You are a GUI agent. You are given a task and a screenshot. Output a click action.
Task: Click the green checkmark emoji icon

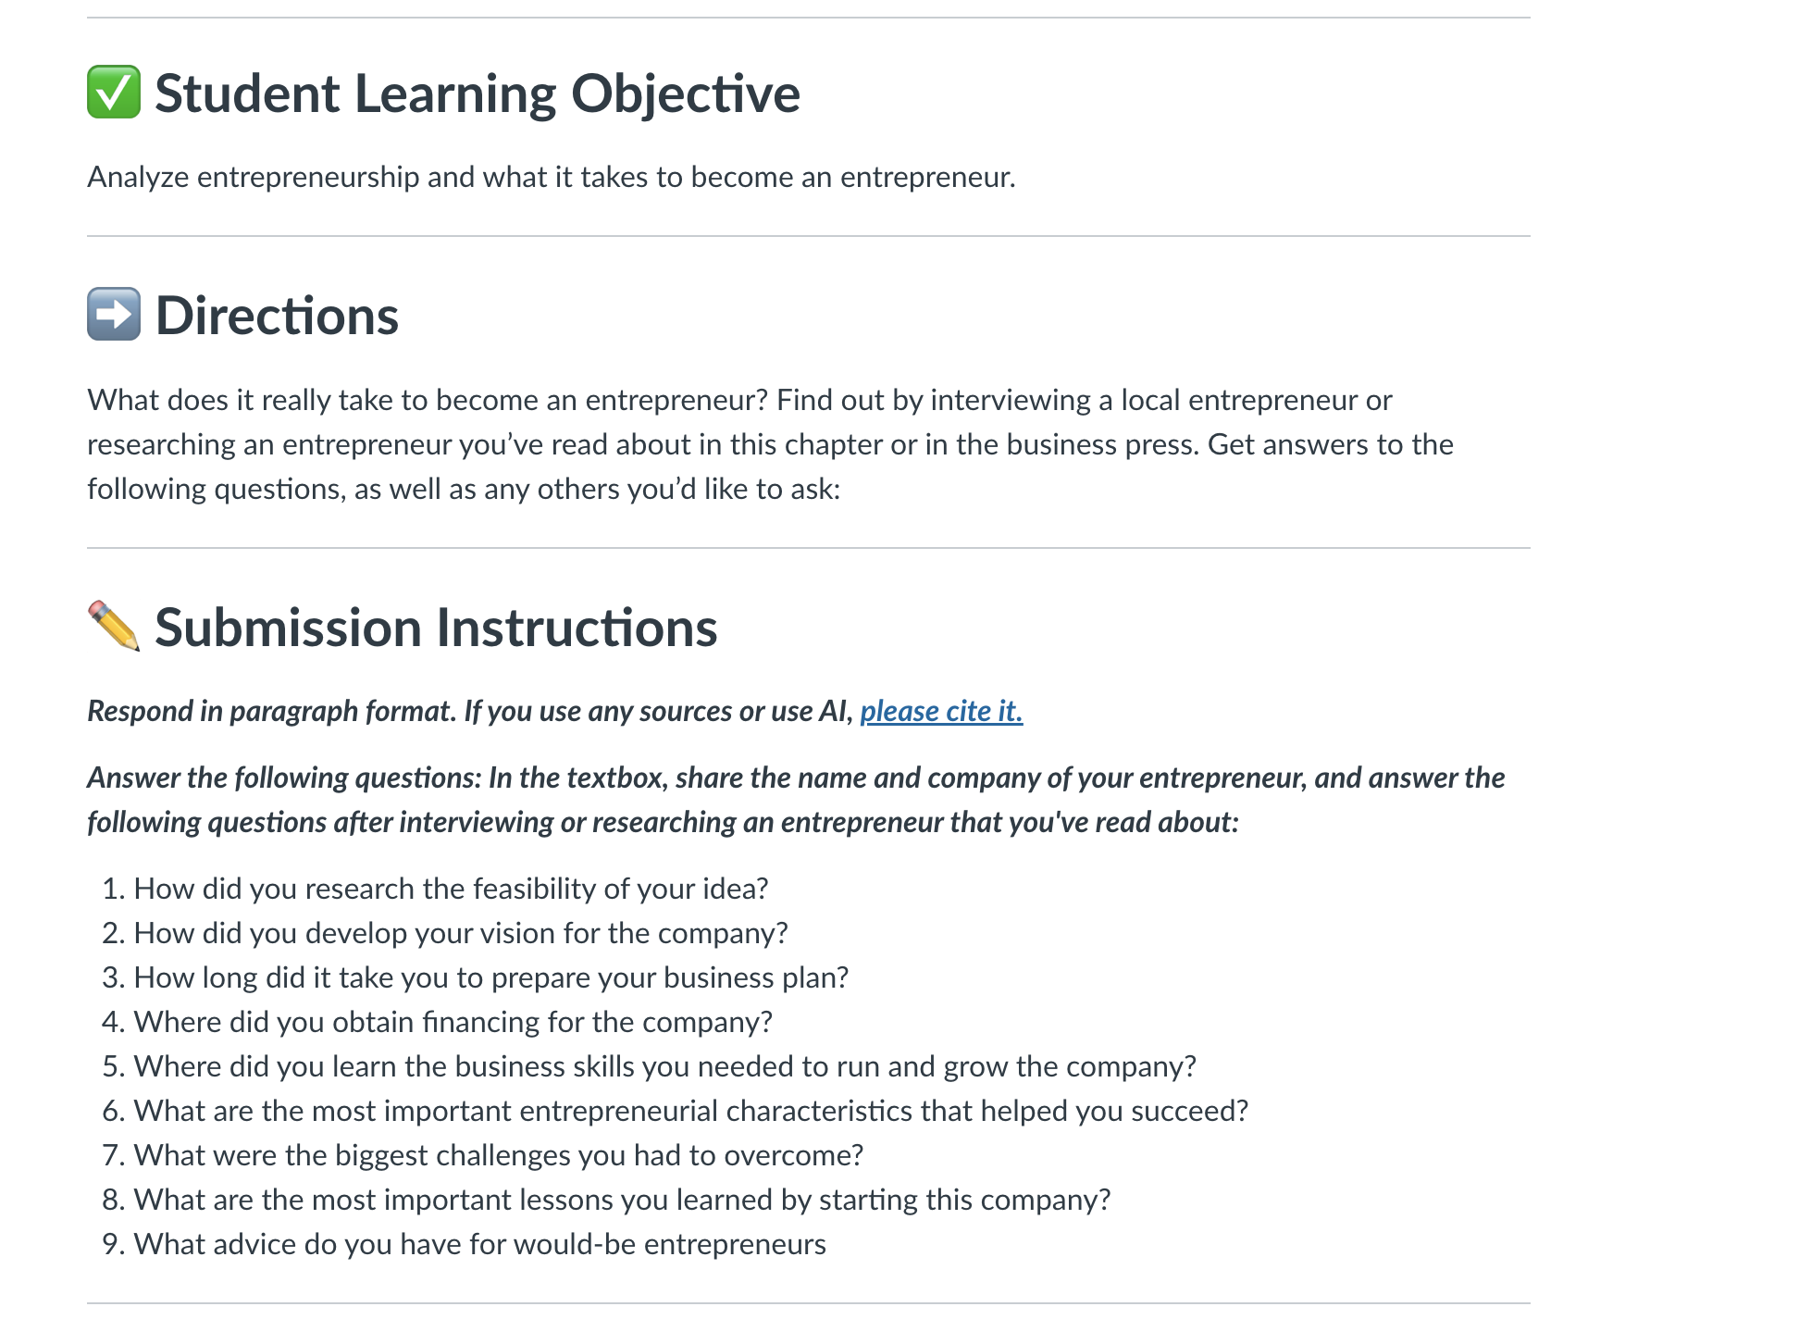[x=114, y=93]
